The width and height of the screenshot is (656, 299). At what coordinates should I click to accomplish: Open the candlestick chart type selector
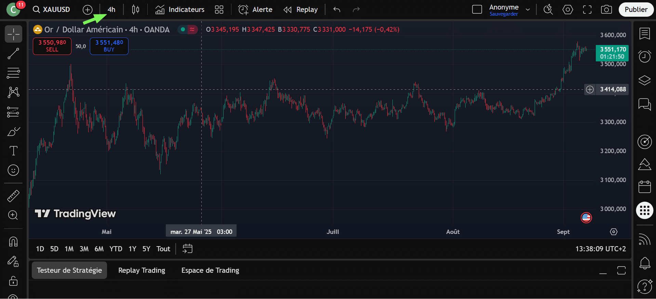pos(135,10)
